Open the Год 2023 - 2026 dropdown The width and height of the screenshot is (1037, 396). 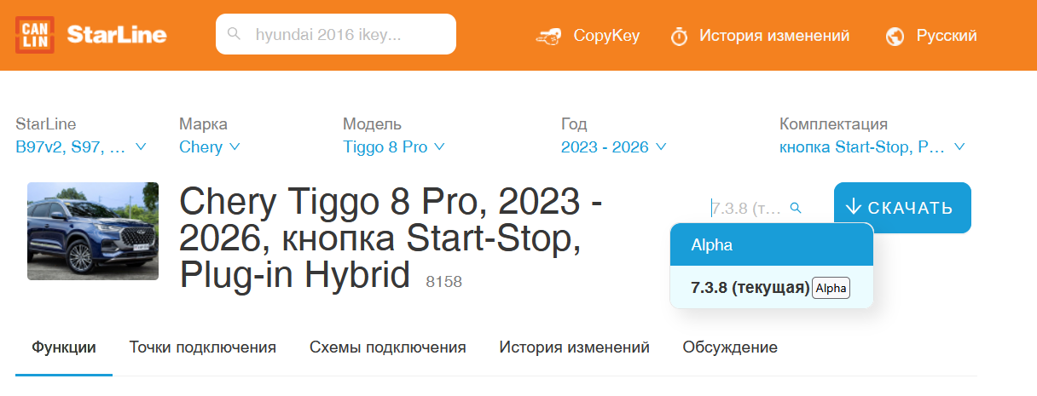pos(613,147)
